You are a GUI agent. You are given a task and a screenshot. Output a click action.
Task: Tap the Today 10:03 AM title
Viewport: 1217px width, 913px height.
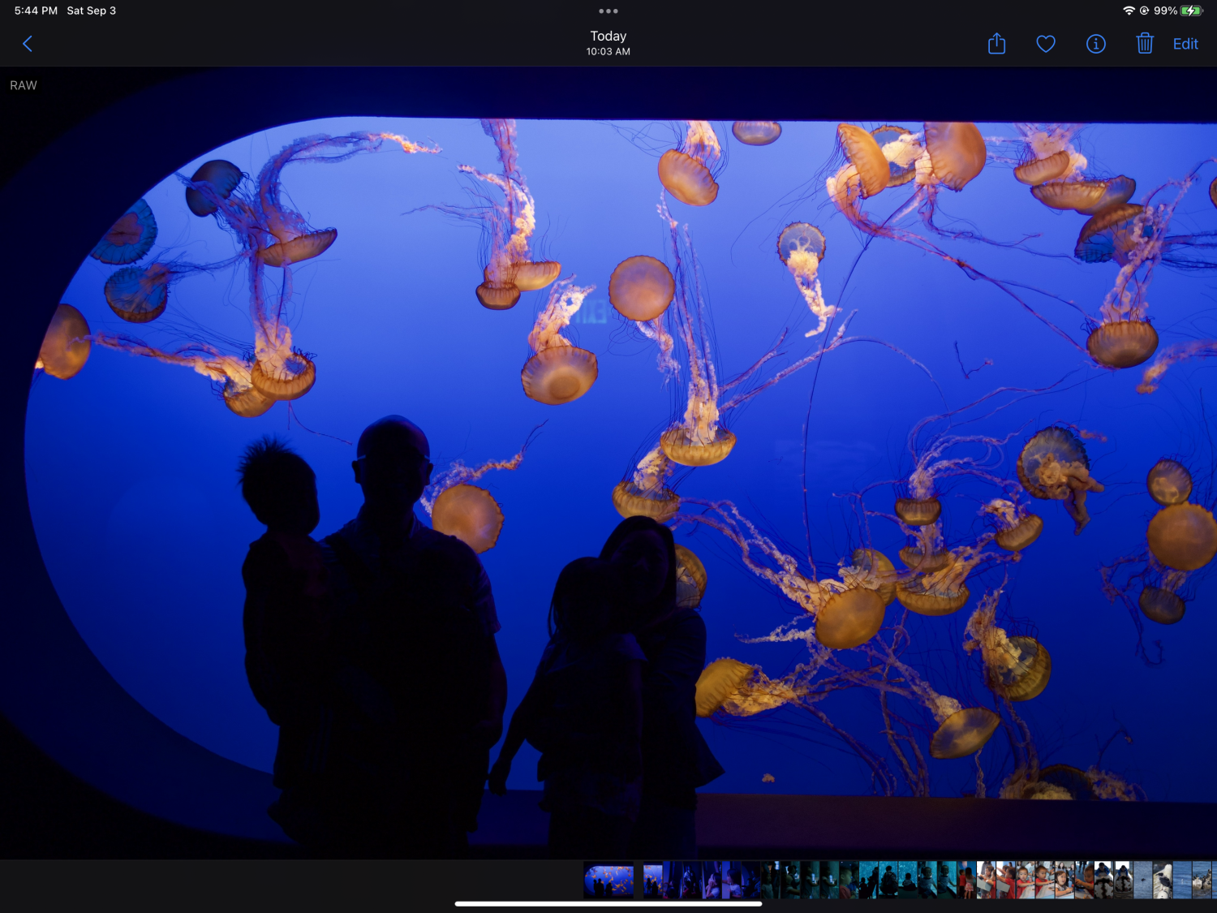pos(608,43)
